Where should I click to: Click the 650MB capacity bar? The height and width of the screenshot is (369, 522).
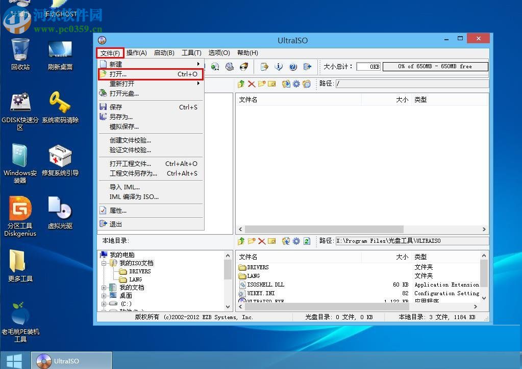(x=435, y=67)
